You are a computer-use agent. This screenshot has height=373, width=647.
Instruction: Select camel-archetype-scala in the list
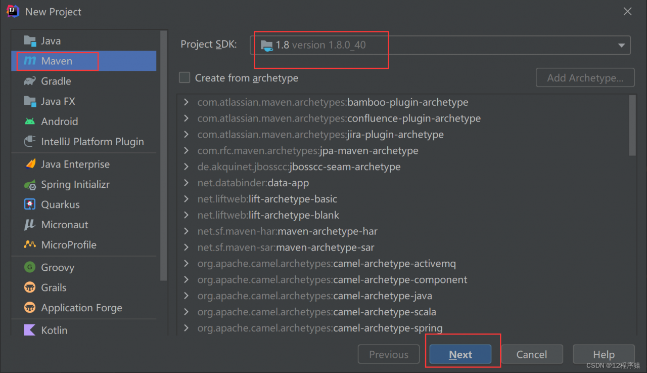[317, 312]
